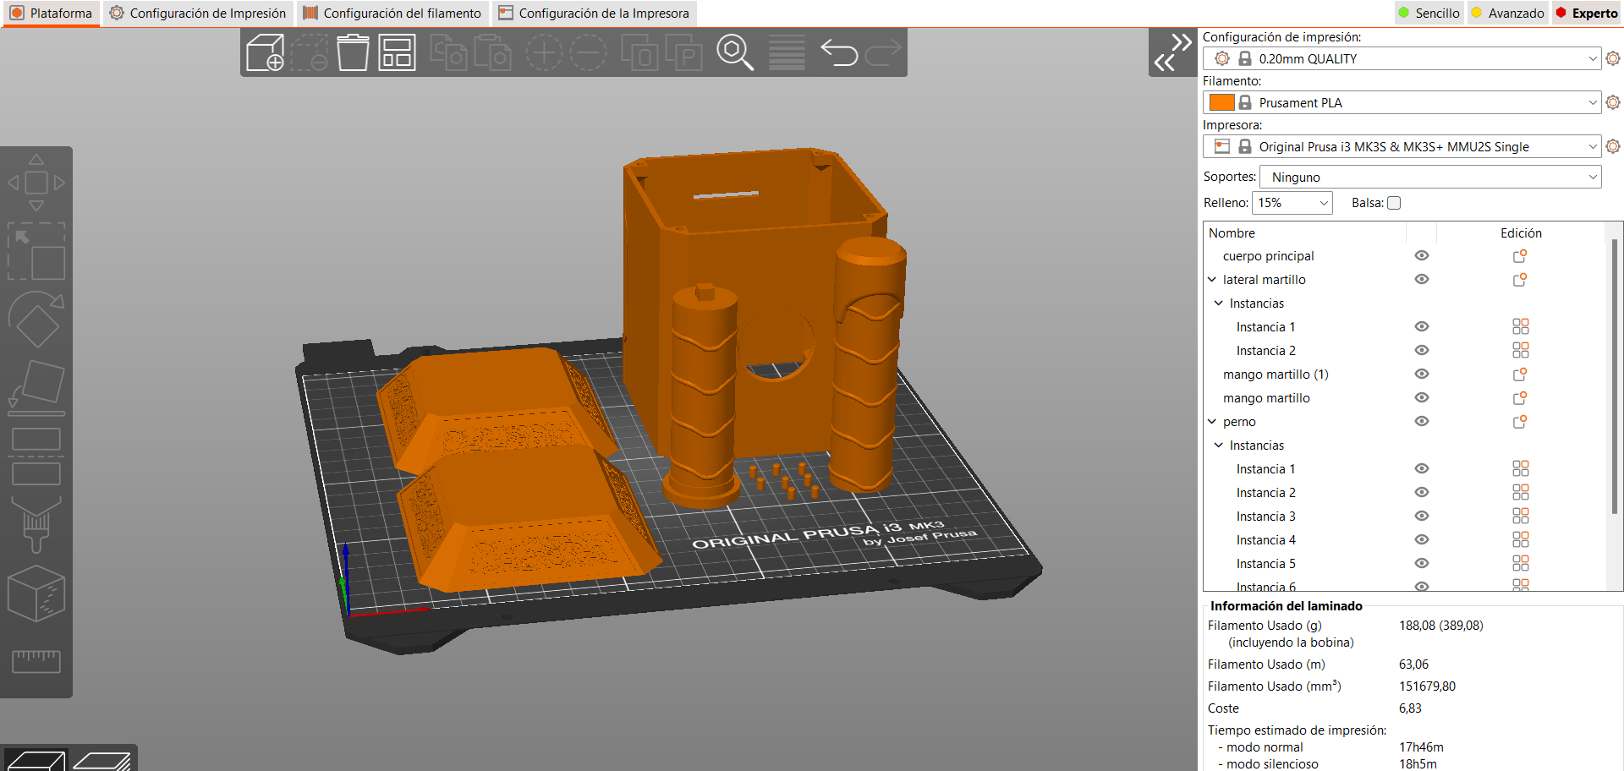1624x771 pixels.
Task: Select the Rotate tool in left sidebar
Action: (36, 320)
